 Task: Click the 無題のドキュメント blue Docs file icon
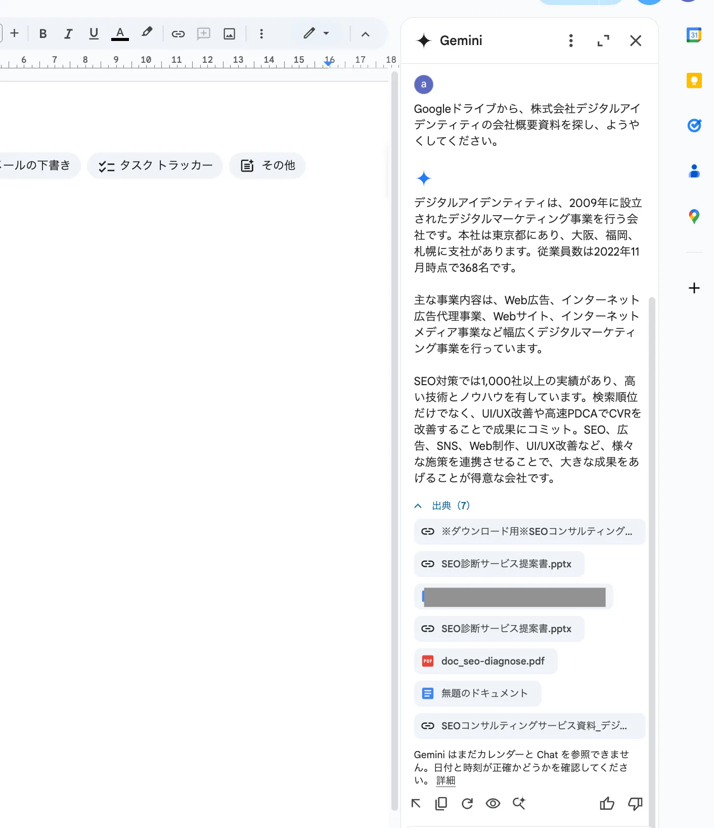tap(428, 693)
